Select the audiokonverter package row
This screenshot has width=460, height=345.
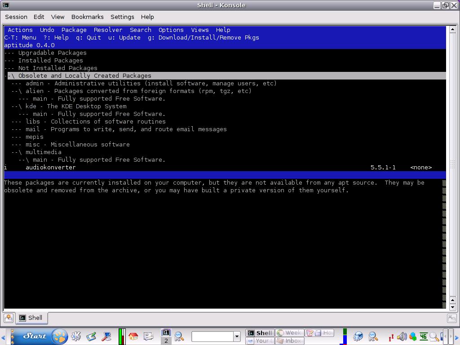(x=50, y=167)
